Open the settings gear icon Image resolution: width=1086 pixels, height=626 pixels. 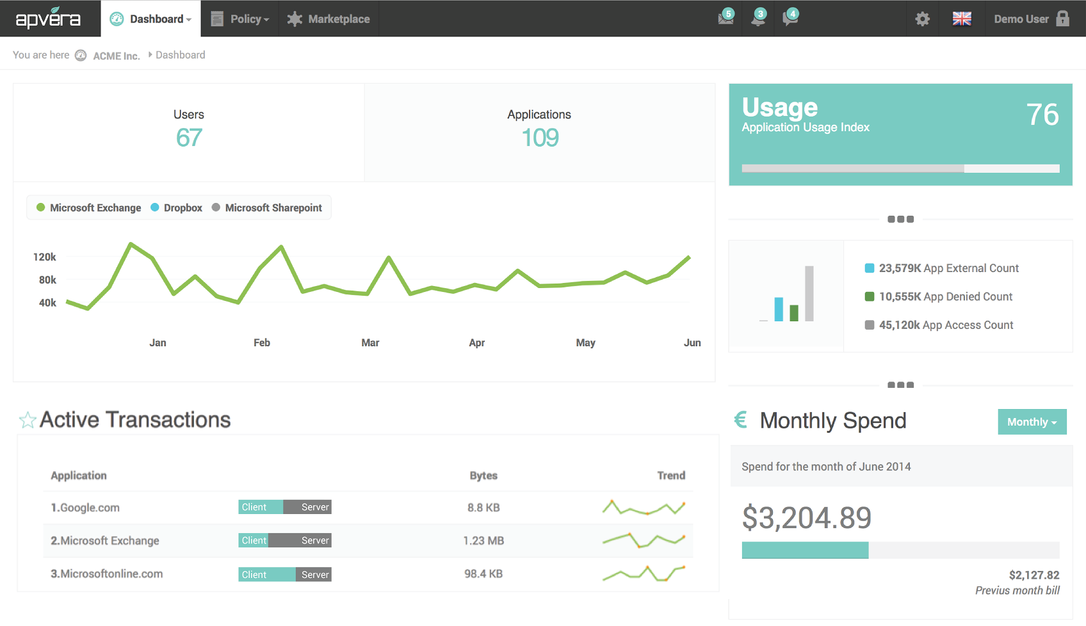point(923,19)
